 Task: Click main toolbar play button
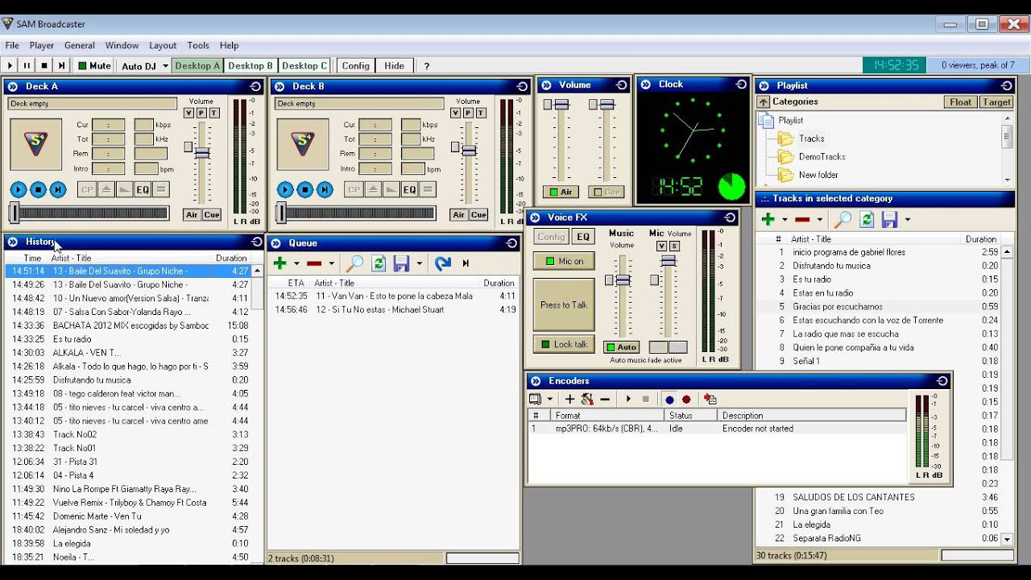10,66
